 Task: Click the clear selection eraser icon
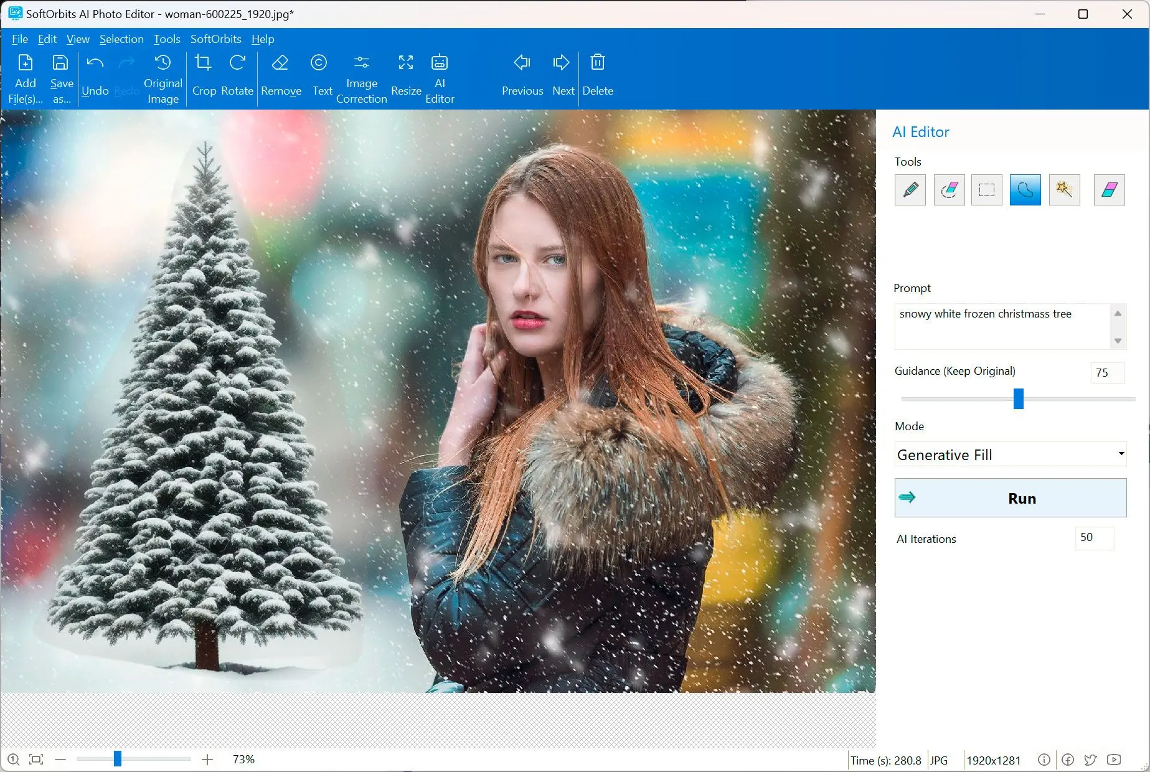(1109, 190)
